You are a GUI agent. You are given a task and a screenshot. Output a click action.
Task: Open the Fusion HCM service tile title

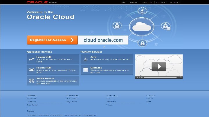[x=44, y=68]
